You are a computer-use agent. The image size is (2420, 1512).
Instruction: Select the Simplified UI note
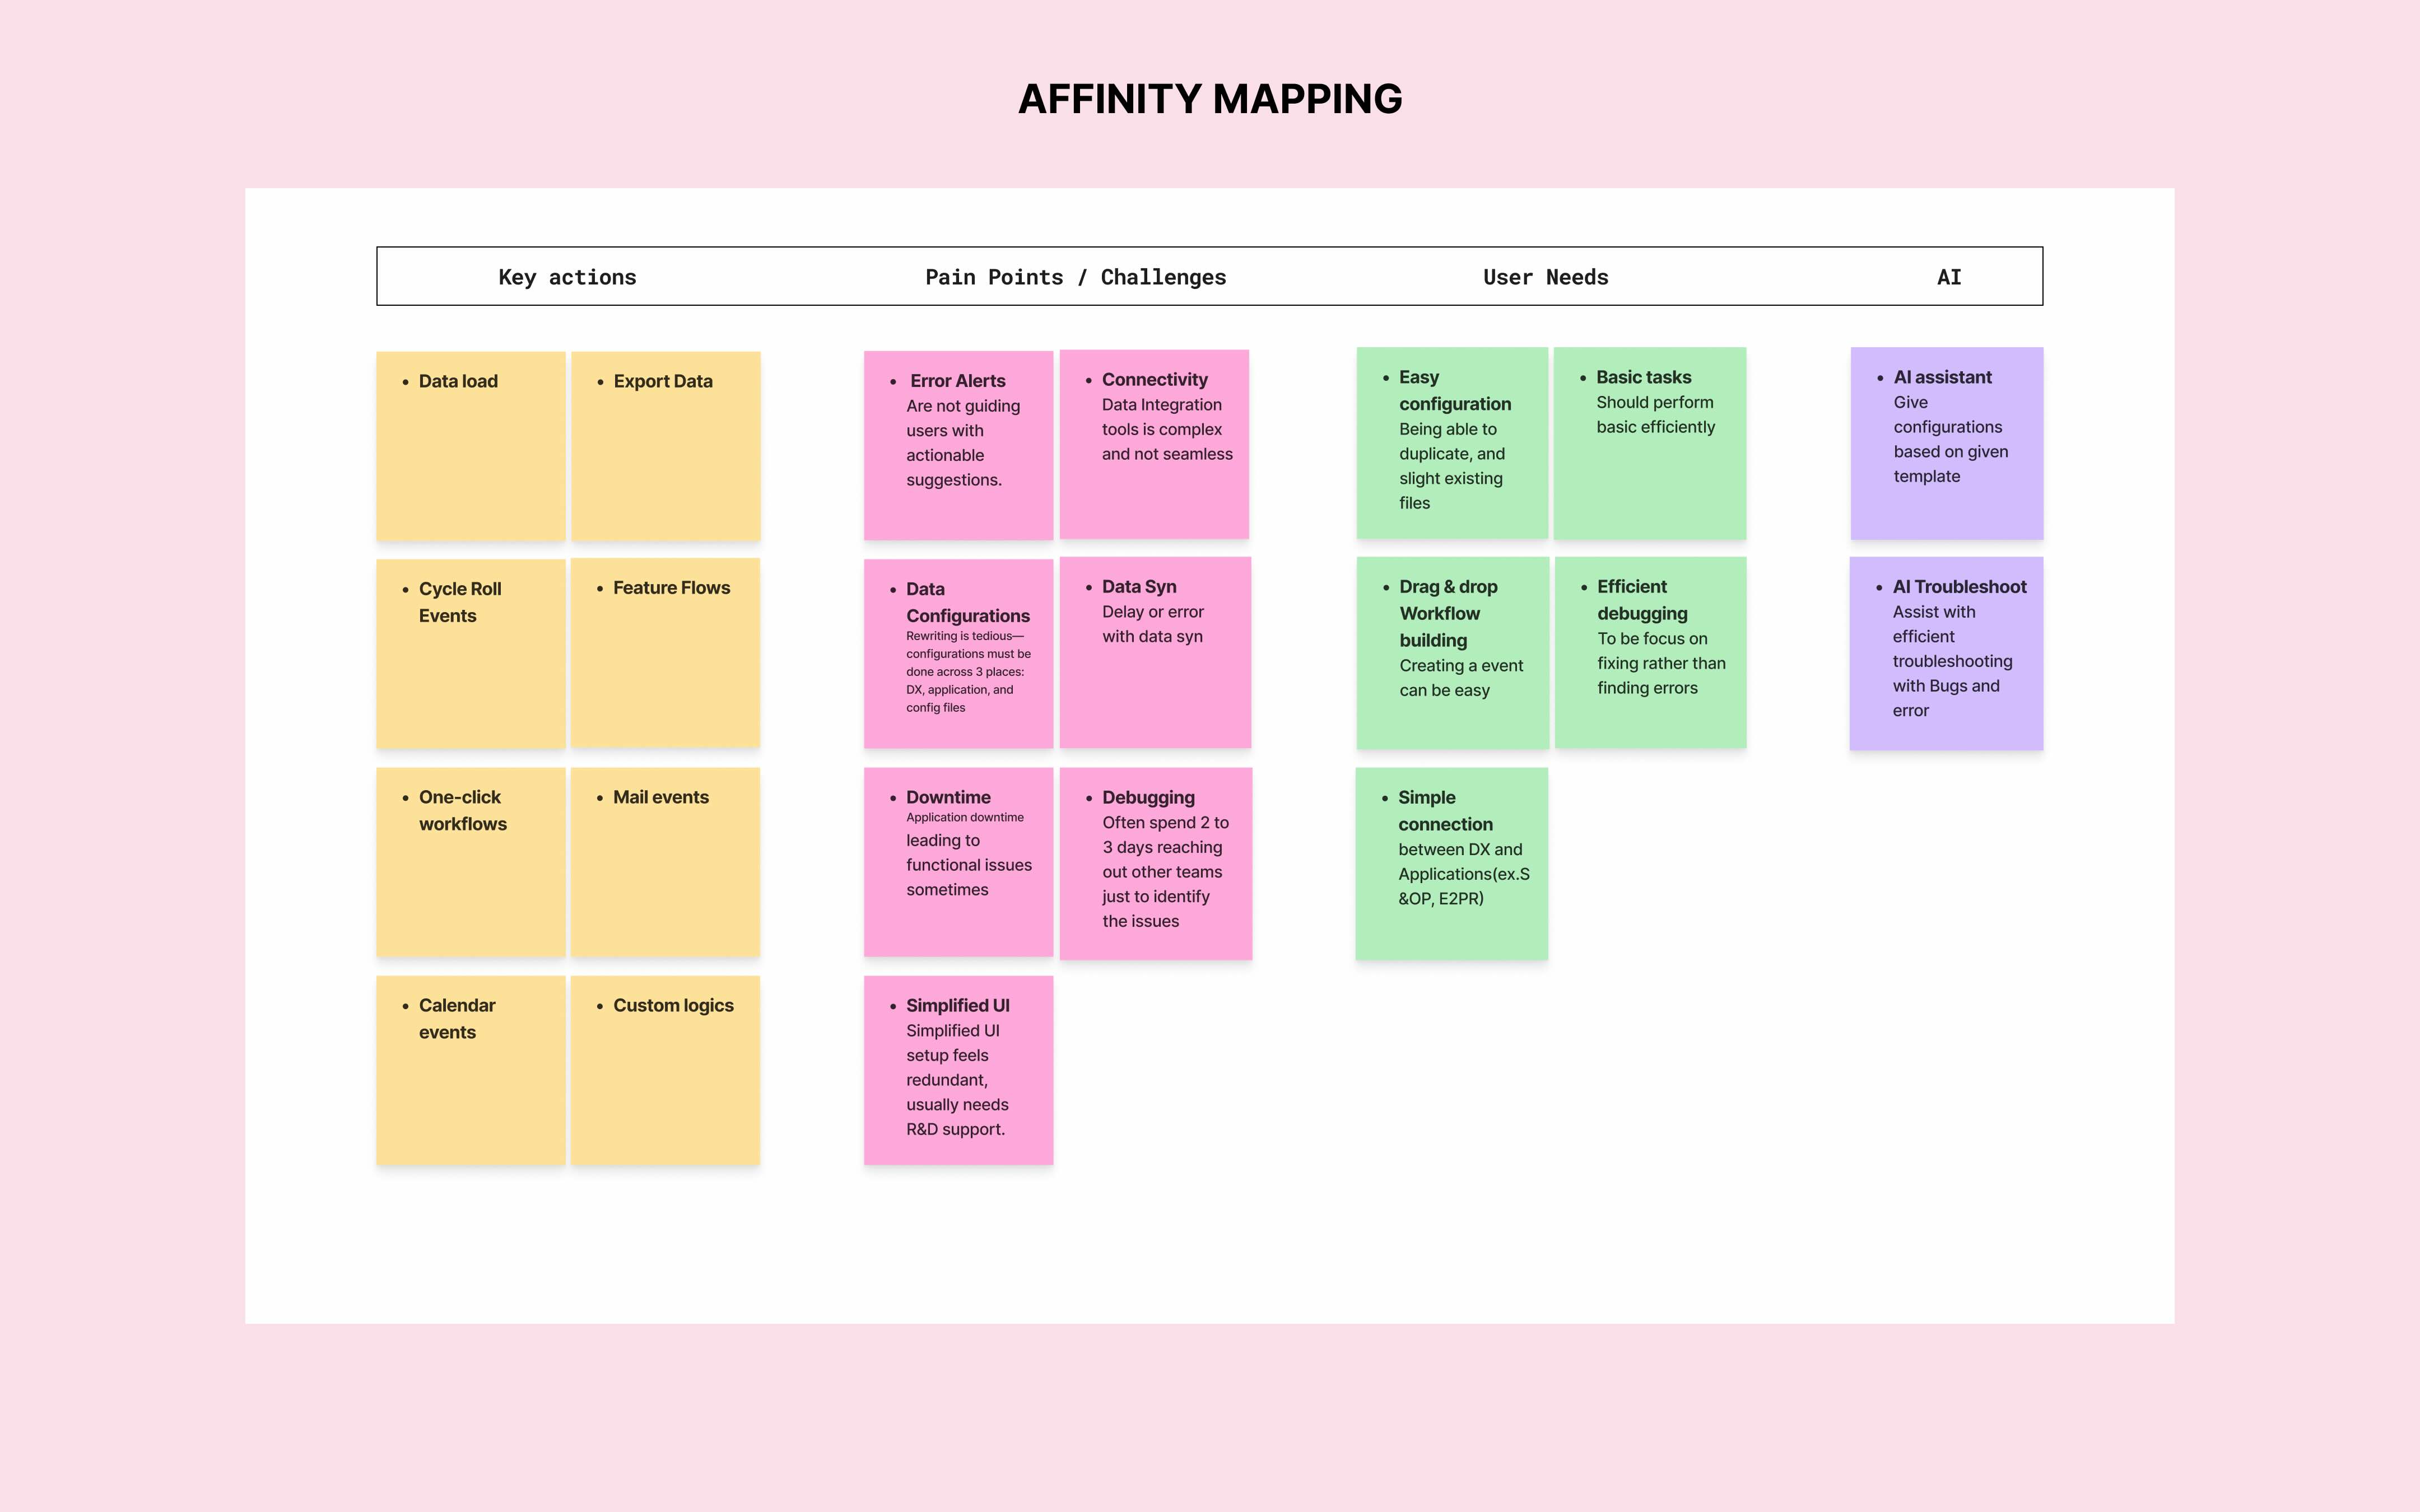point(958,1070)
